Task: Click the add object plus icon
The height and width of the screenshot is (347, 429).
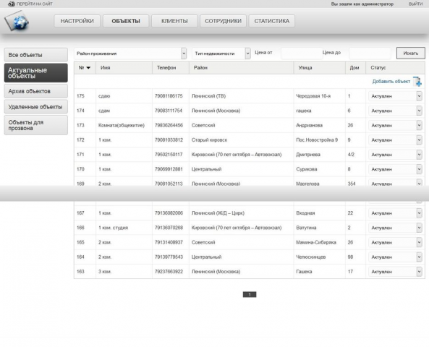Action: [x=417, y=82]
